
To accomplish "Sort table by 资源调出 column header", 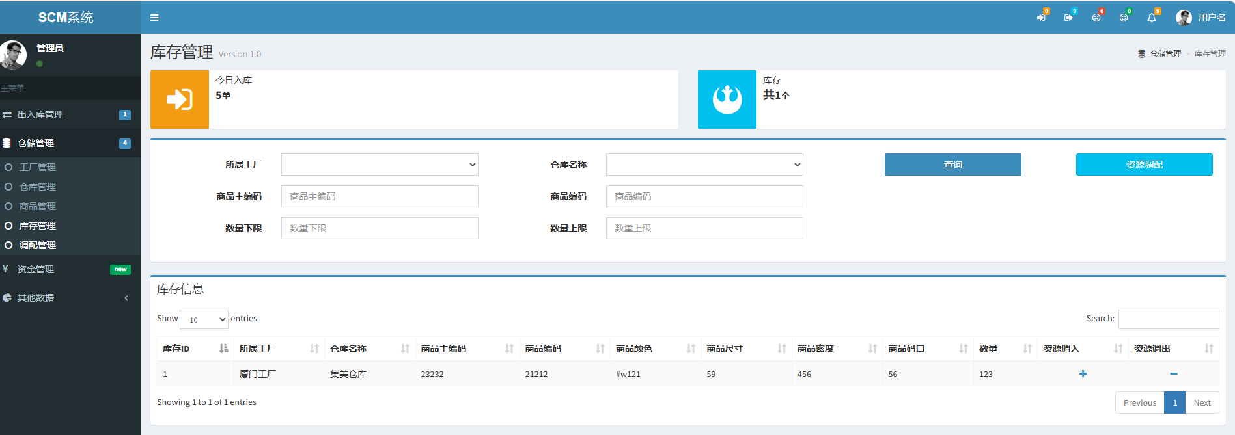I will pyautogui.click(x=1174, y=349).
